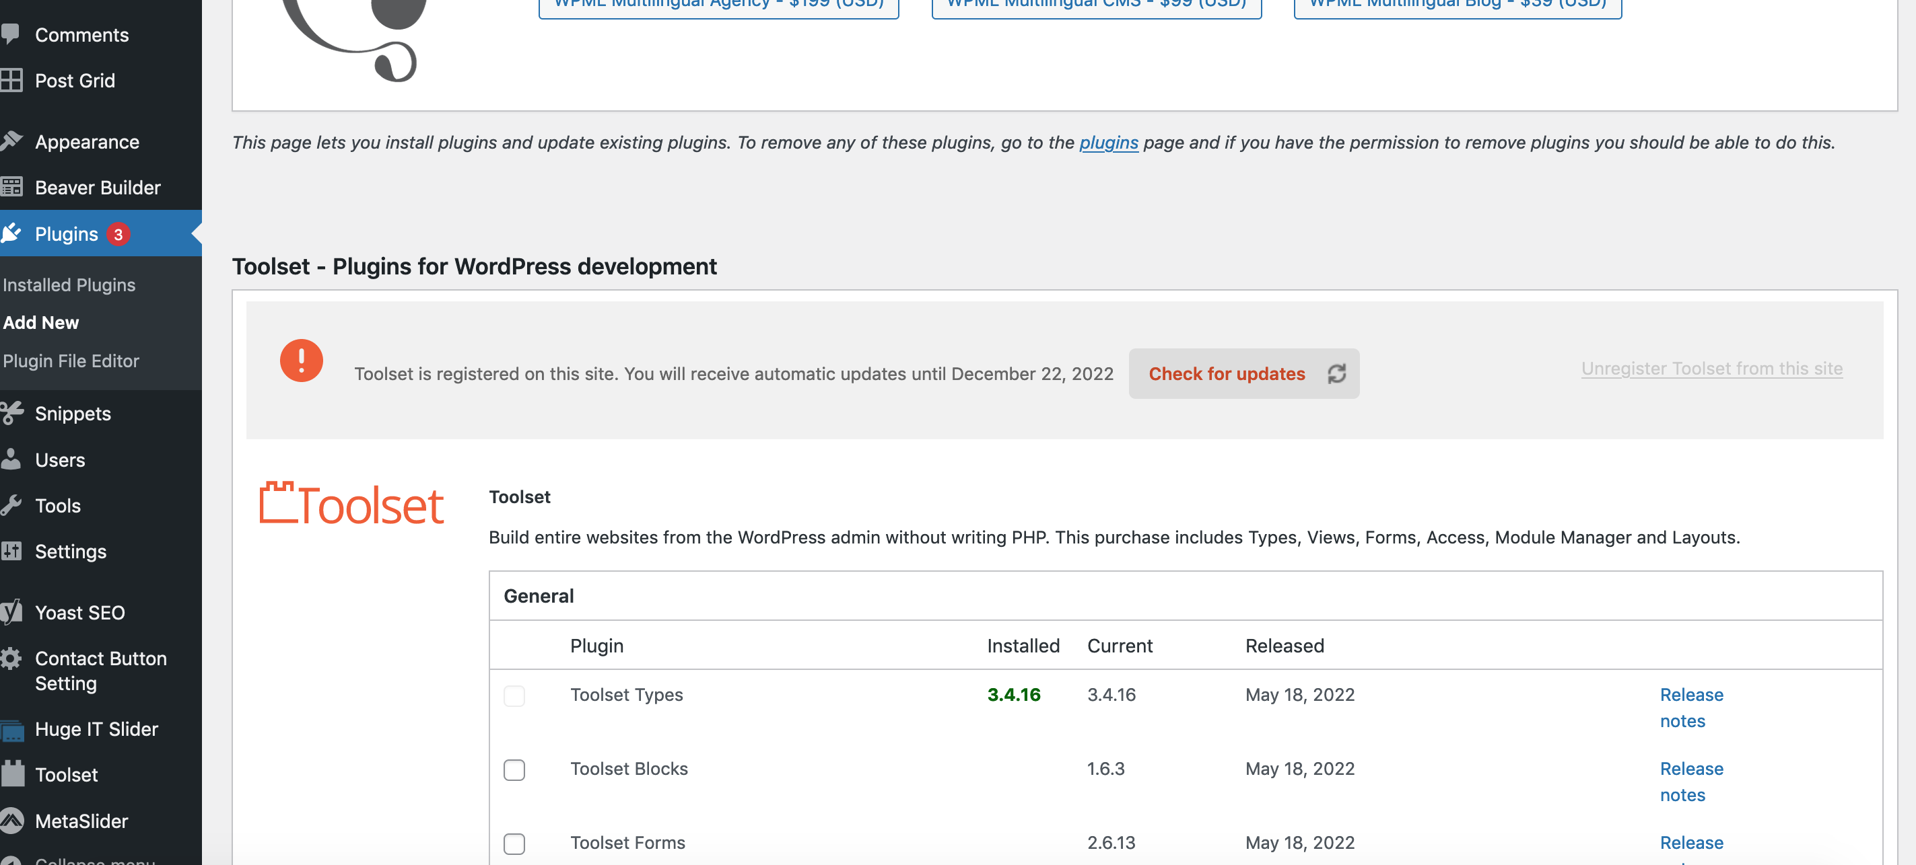
Task: Click the Comments speech bubble icon
Action: pyautogui.click(x=9, y=34)
